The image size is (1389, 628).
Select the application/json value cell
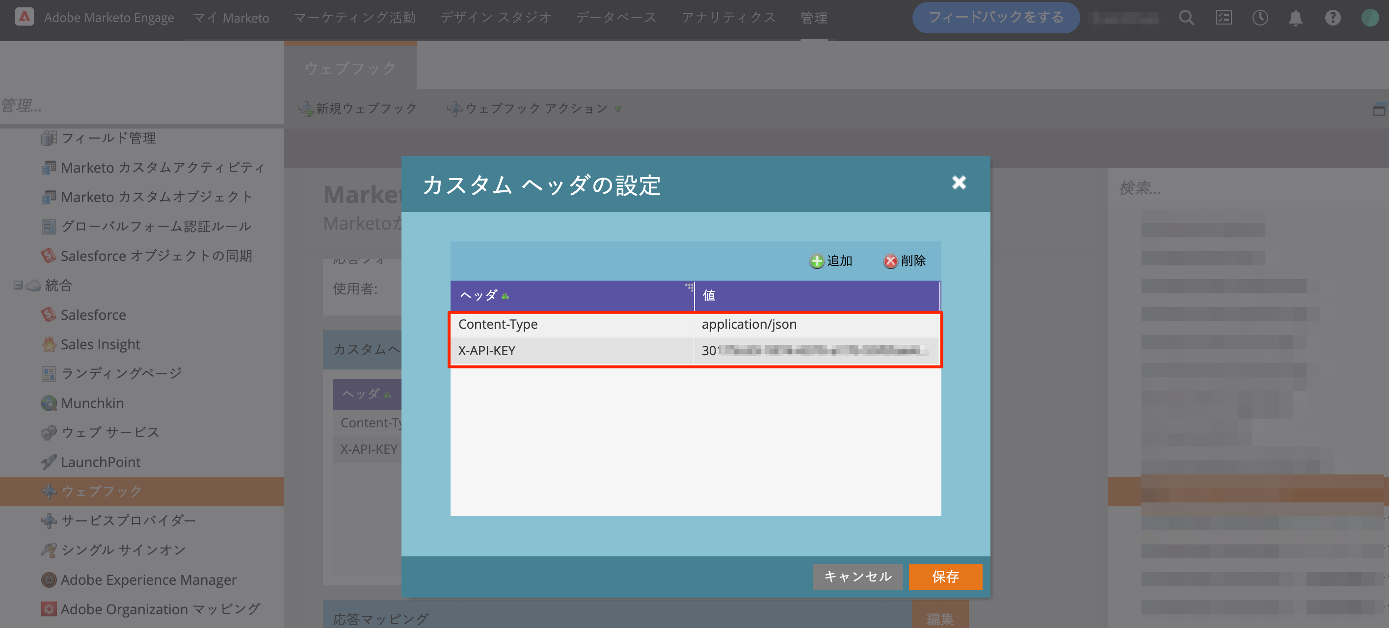click(x=816, y=324)
